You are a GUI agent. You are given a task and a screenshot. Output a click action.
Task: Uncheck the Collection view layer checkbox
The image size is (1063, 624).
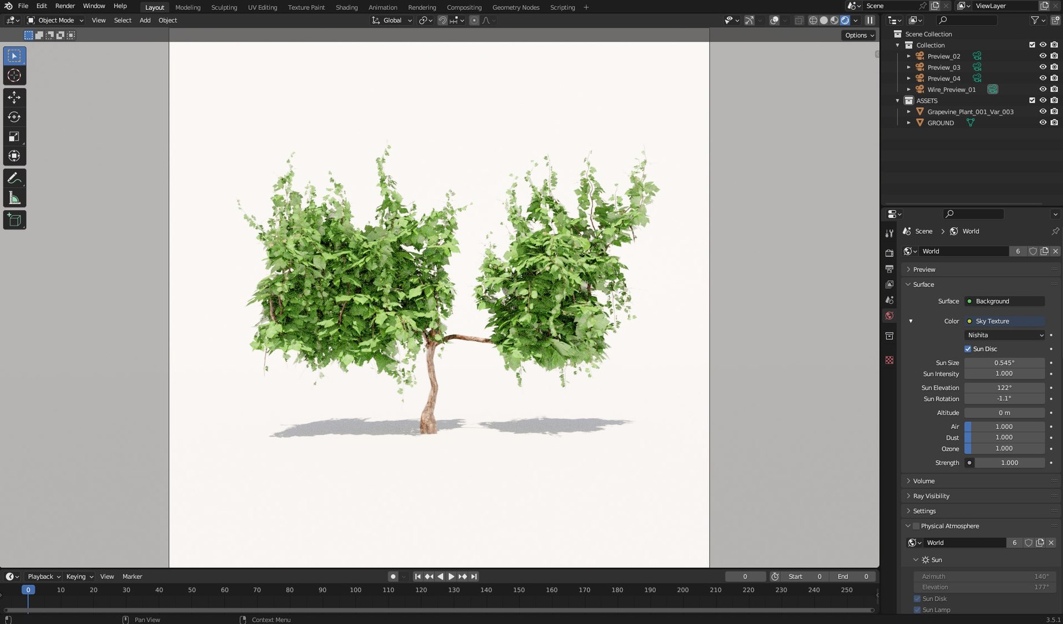[x=1032, y=45]
